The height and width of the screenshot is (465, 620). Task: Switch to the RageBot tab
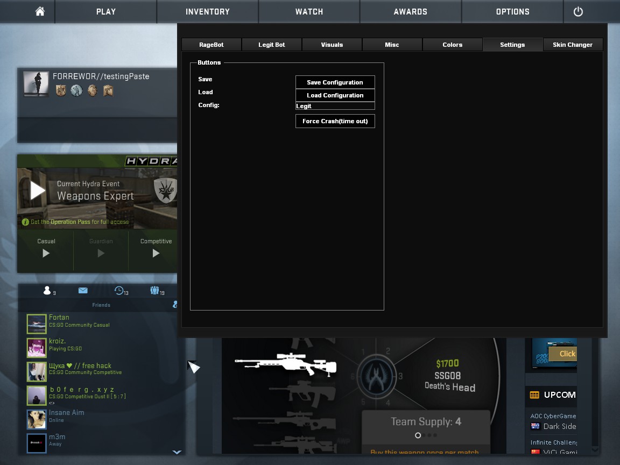(211, 45)
